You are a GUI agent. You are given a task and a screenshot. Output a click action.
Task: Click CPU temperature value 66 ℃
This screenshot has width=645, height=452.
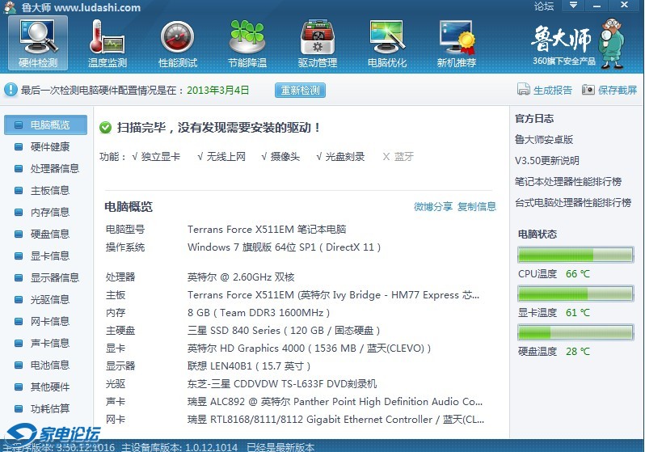point(578,274)
